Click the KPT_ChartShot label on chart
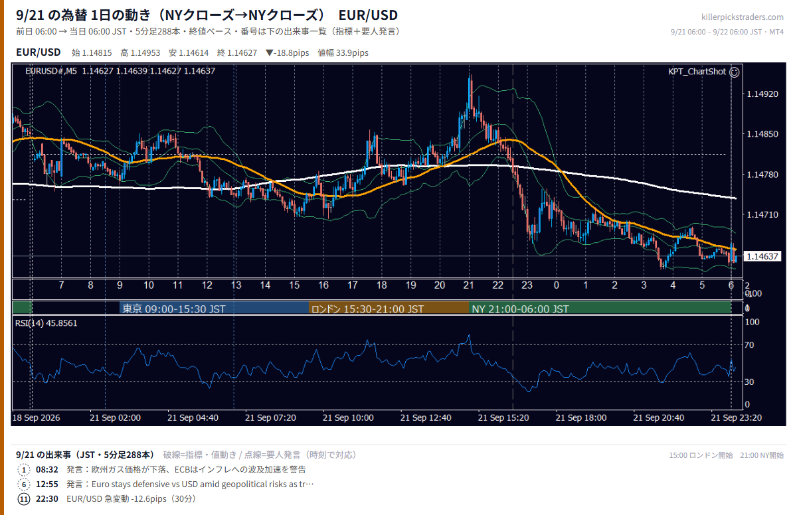Image resolution: width=797 pixels, height=515 pixels. pyautogui.click(x=697, y=72)
